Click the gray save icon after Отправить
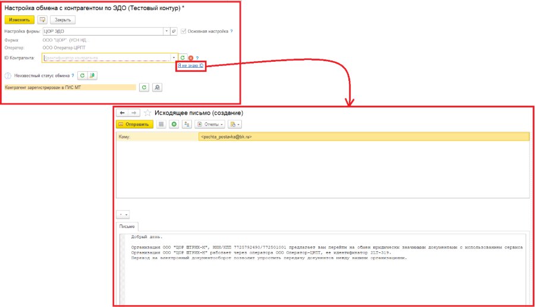Viewport: 535px width, 307px height. [161, 124]
